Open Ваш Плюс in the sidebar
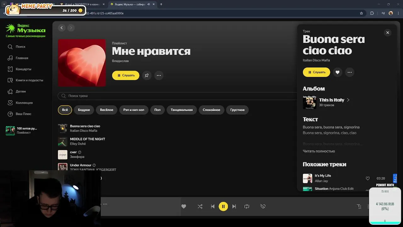The image size is (403, 227). (20, 114)
